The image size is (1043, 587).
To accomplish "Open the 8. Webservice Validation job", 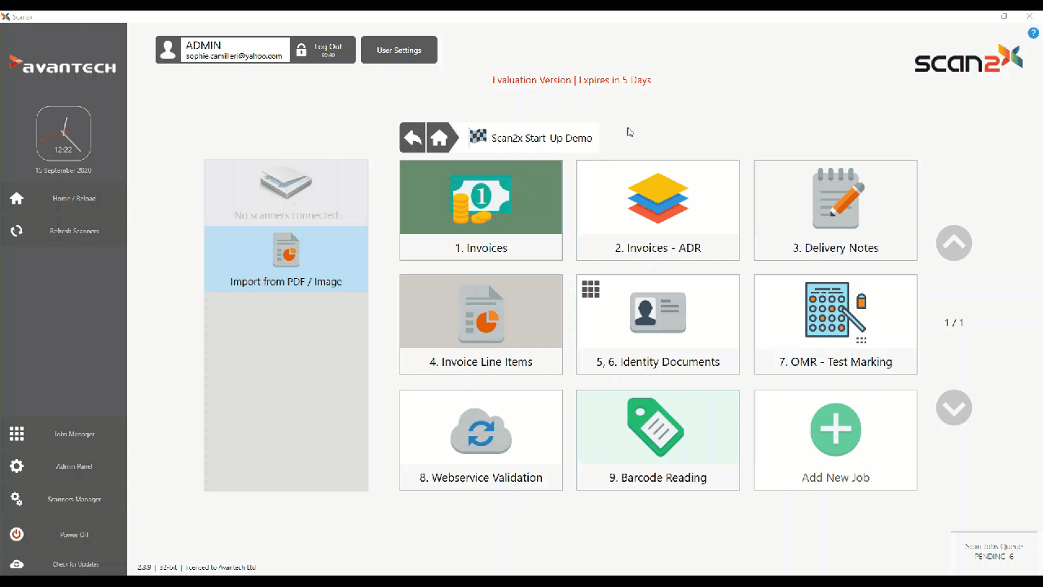I will pyautogui.click(x=481, y=440).
